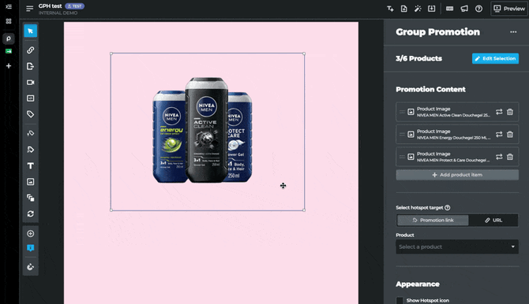Click the Energy Douchegel Product Image row
Viewport: 529px width, 304px height.
pyautogui.click(x=457, y=135)
